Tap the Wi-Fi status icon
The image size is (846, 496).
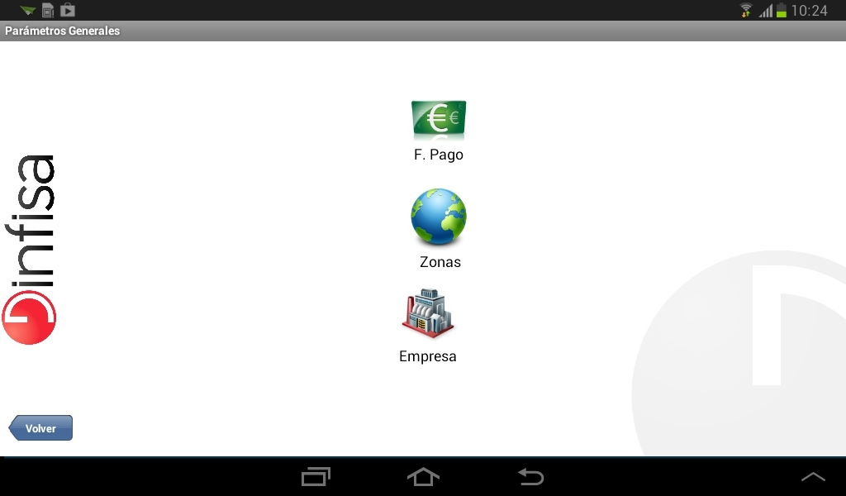(x=746, y=10)
